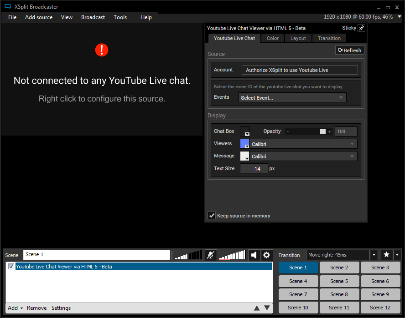Screen dimensions: 405x318
Task: Pick the Chat Box color swatch
Action: click(244, 131)
